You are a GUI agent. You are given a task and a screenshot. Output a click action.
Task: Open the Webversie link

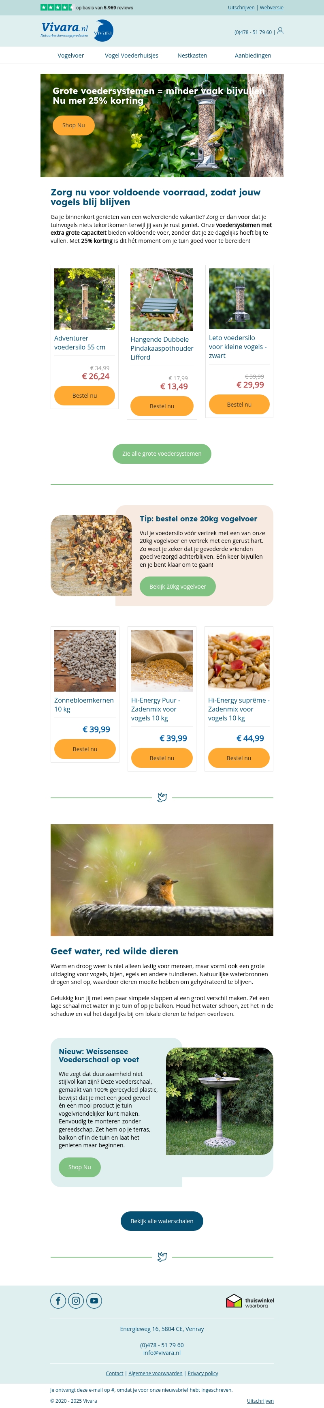(271, 8)
